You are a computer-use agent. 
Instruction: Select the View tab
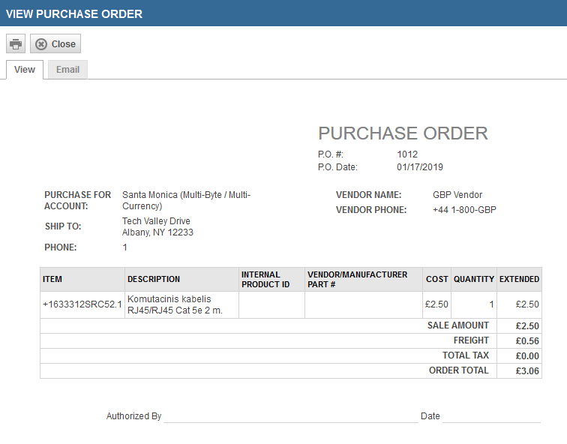click(x=25, y=70)
